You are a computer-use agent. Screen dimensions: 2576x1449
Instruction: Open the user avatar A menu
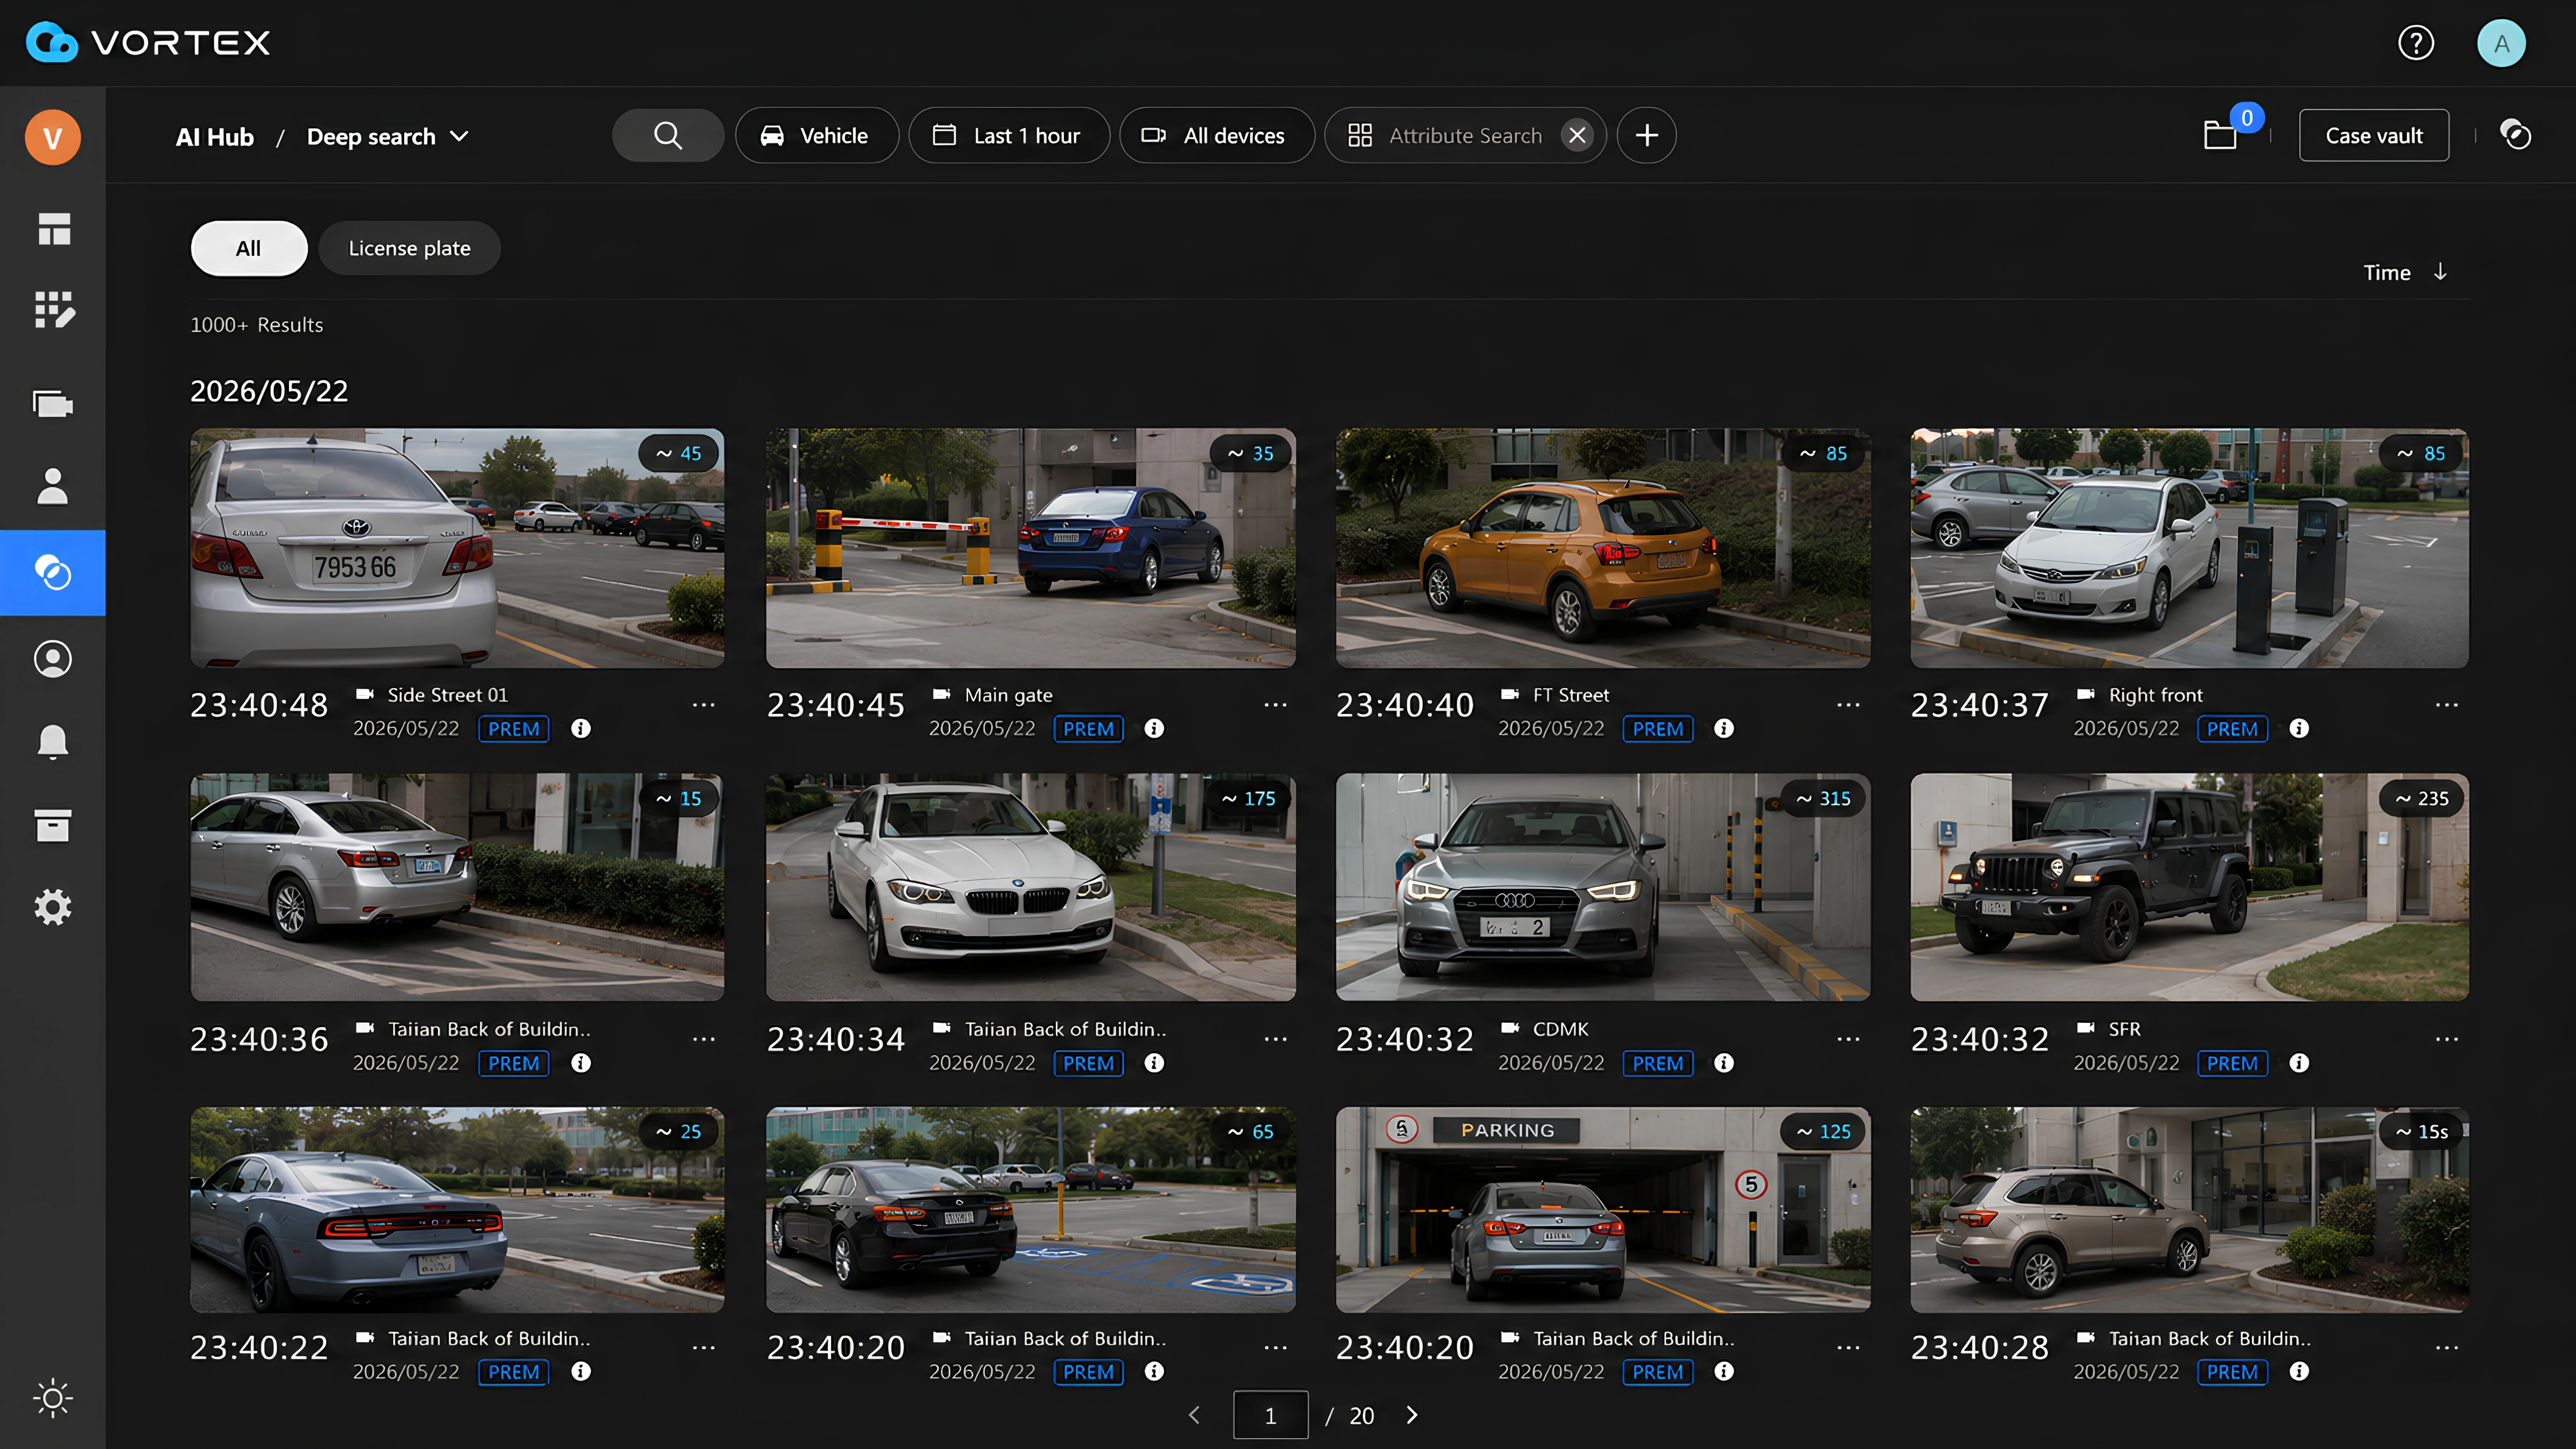2501,43
